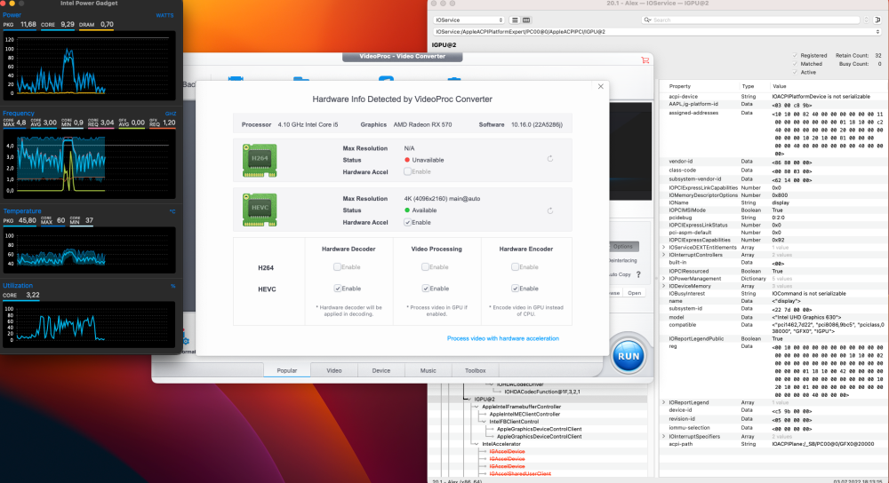Screen dimensions: 889x483
Task: Switch IORegistryExplorer to column view icon
Action: [526, 20]
